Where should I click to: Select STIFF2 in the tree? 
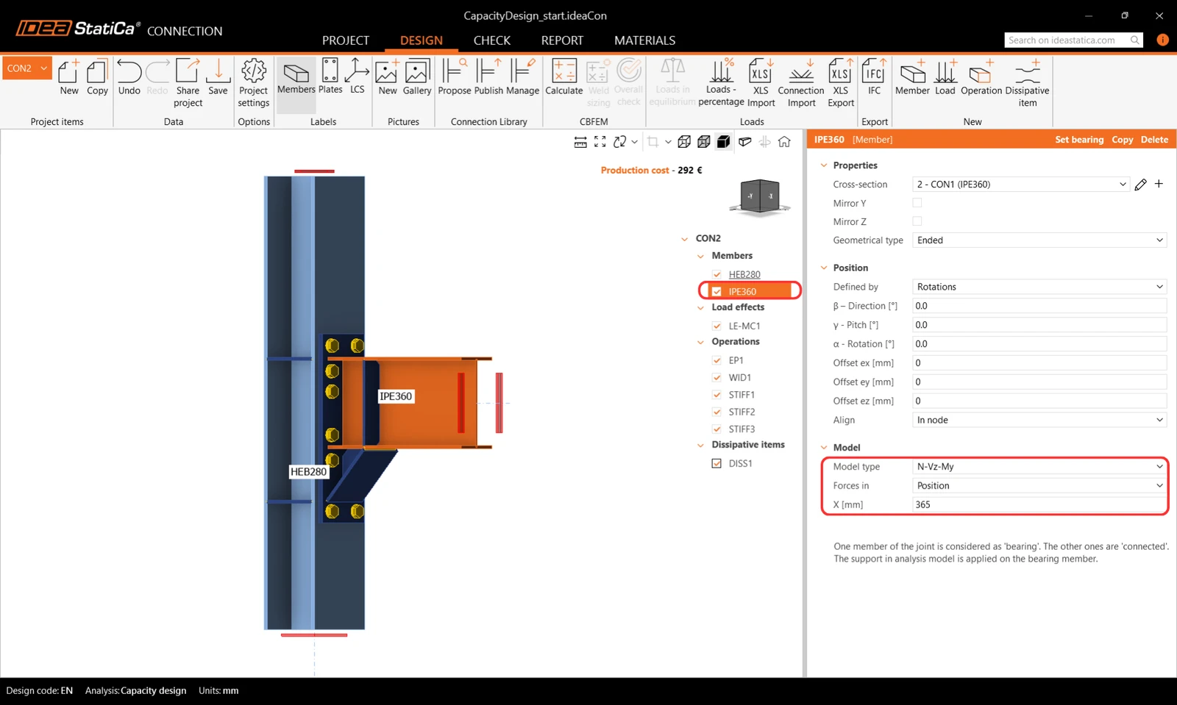click(x=742, y=412)
